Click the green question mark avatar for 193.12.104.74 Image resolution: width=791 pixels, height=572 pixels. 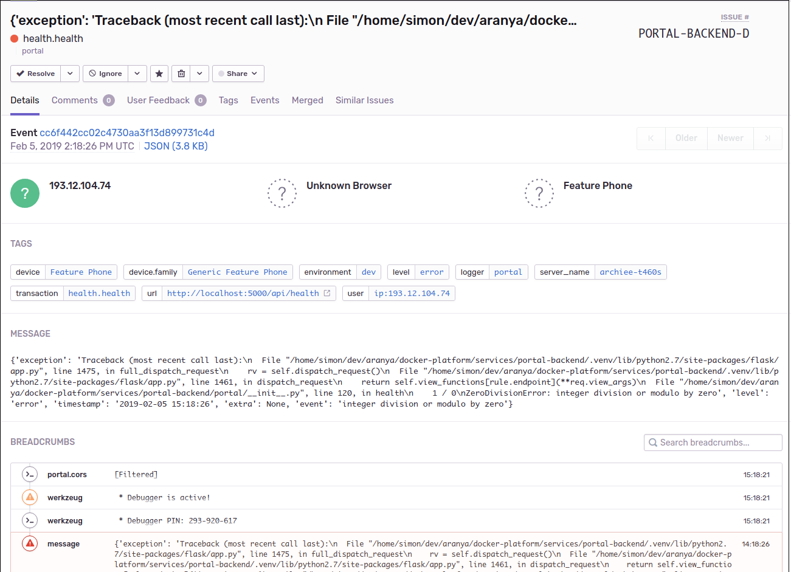pos(24,193)
